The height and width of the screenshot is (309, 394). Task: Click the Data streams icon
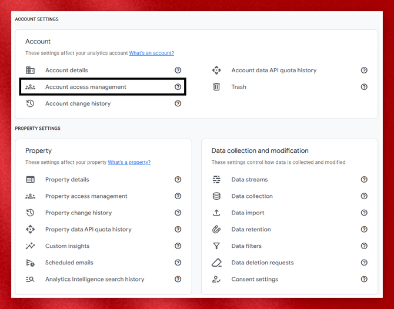click(x=216, y=180)
